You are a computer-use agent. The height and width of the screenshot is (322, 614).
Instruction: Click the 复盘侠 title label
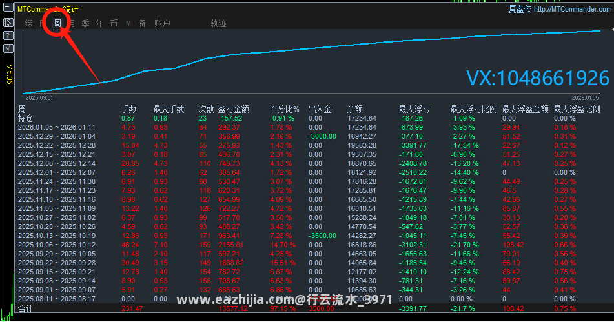[520, 9]
